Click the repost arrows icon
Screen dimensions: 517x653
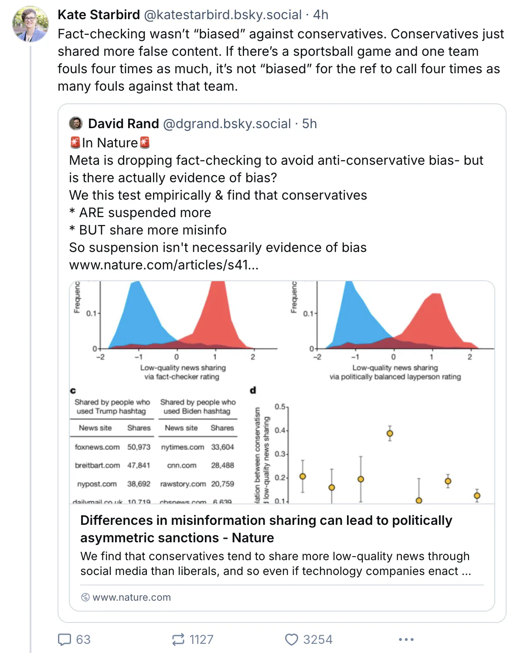pos(178,639)
